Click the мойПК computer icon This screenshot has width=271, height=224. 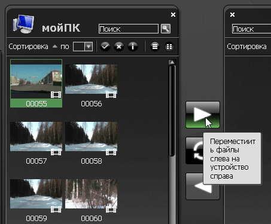point(23,24)
